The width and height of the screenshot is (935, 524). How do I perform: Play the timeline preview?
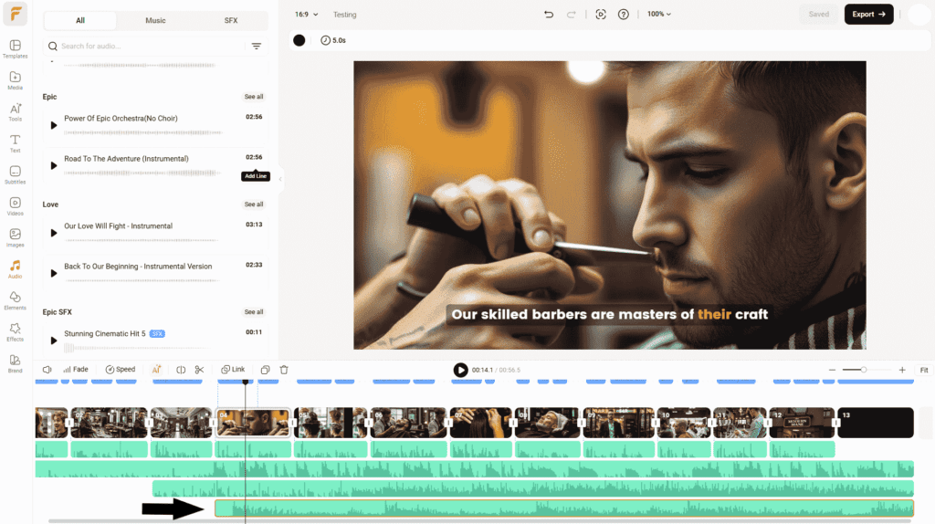pos(460,371)
